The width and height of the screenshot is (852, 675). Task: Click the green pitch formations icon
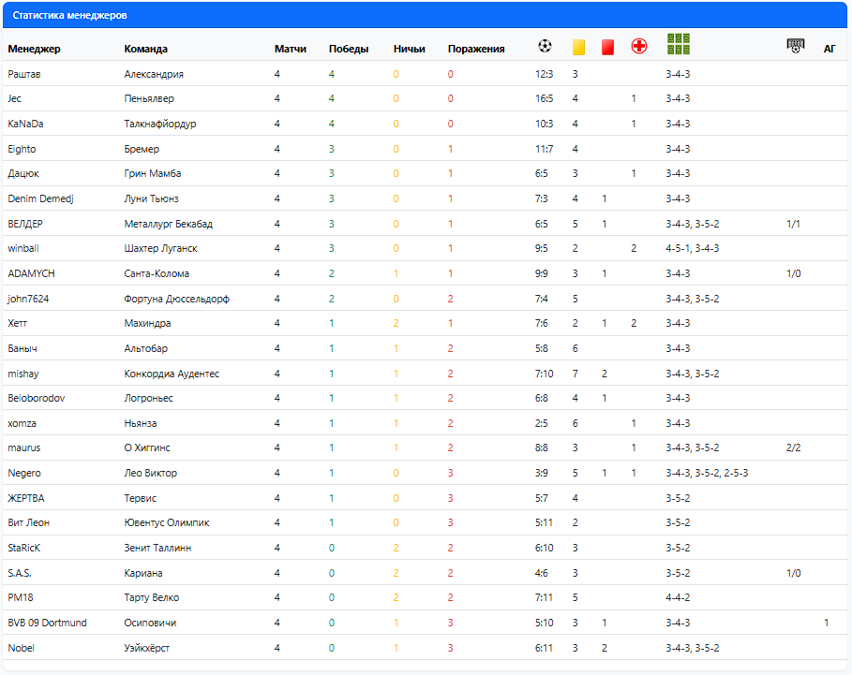click(680, 44)
